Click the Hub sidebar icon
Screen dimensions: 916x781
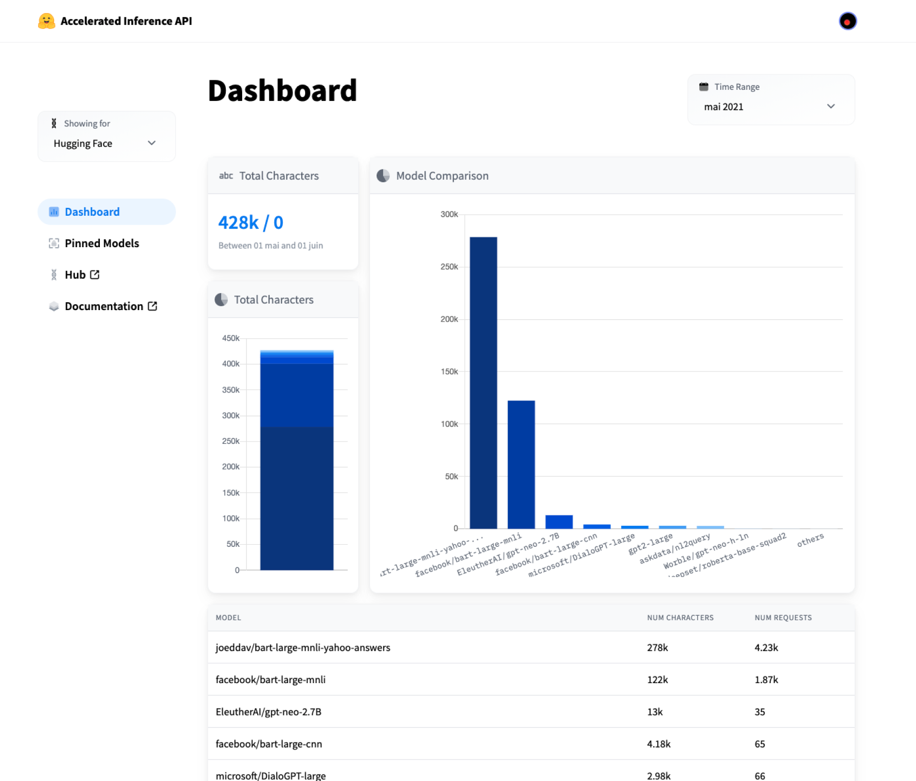(54, 275)
